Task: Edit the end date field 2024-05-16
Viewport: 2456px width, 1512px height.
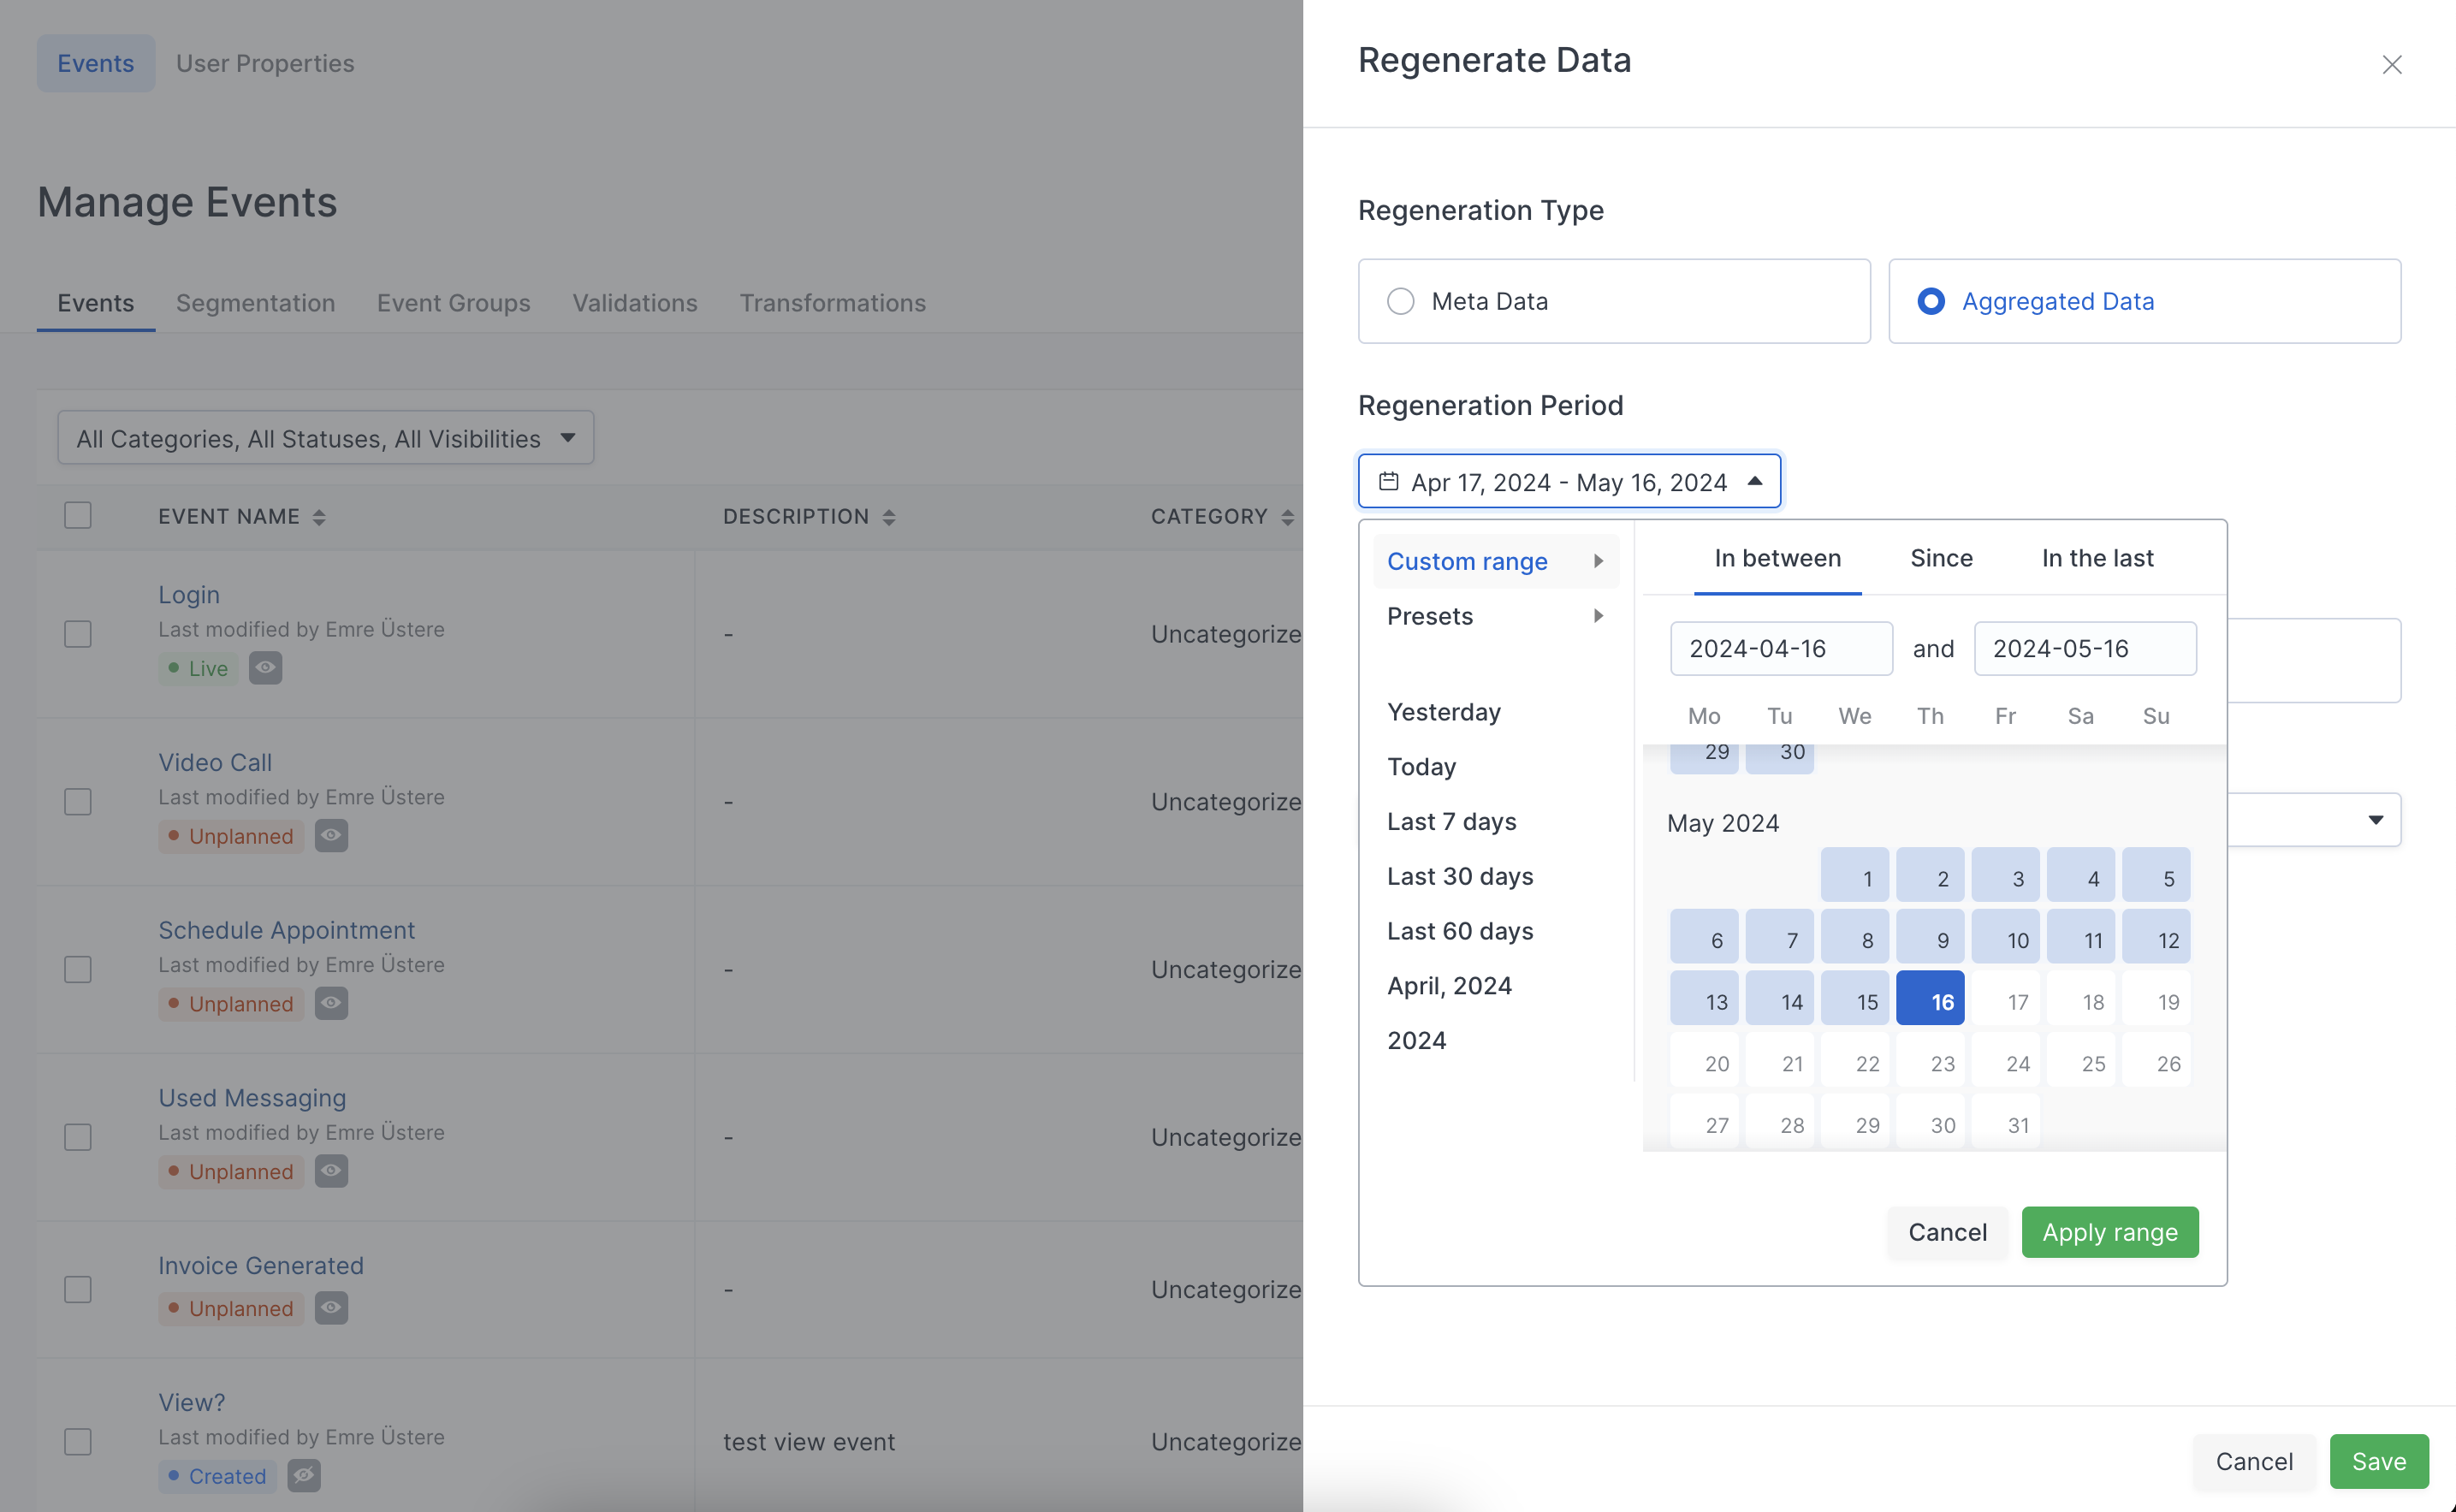Action: pyautogui.click(x=2085, y=648)
